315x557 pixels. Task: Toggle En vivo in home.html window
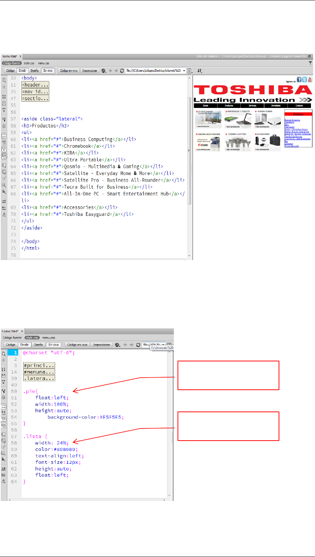(x=47, y=70)
